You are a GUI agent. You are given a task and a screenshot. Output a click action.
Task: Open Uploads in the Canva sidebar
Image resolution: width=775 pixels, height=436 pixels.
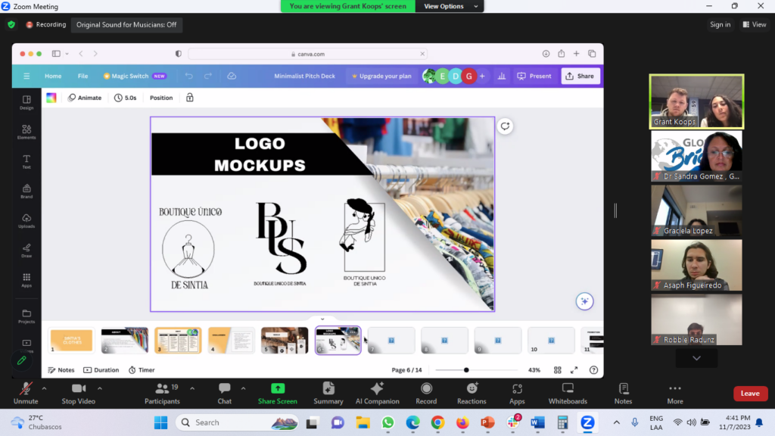point(26,221)
